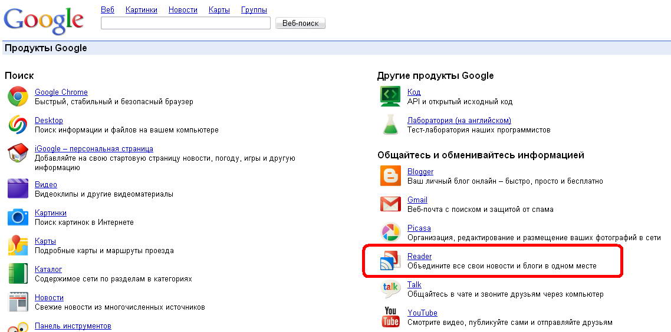The image size is (671, 332).
Task: Open the Новости product list link
Action: (49, 297)
